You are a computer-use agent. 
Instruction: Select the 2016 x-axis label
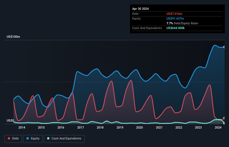(61, 127)
